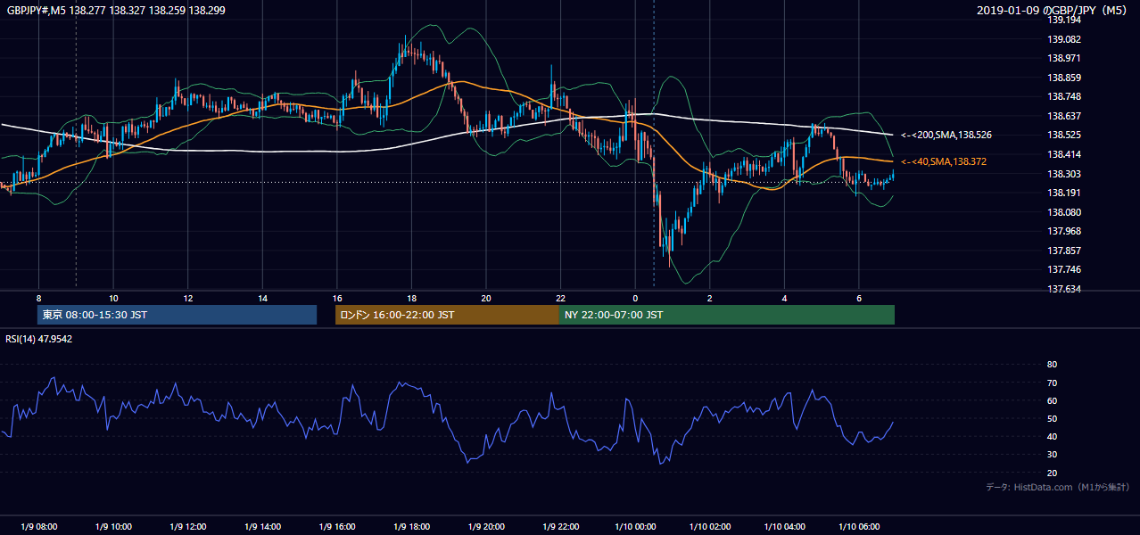1140x535 pixels.
Task: Click hour tick 10 under the price chart
Action: tap(113, 298)
